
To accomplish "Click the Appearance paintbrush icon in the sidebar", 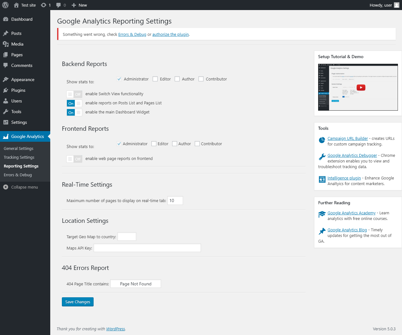I will pyautogui.click(x=6, y=80).
